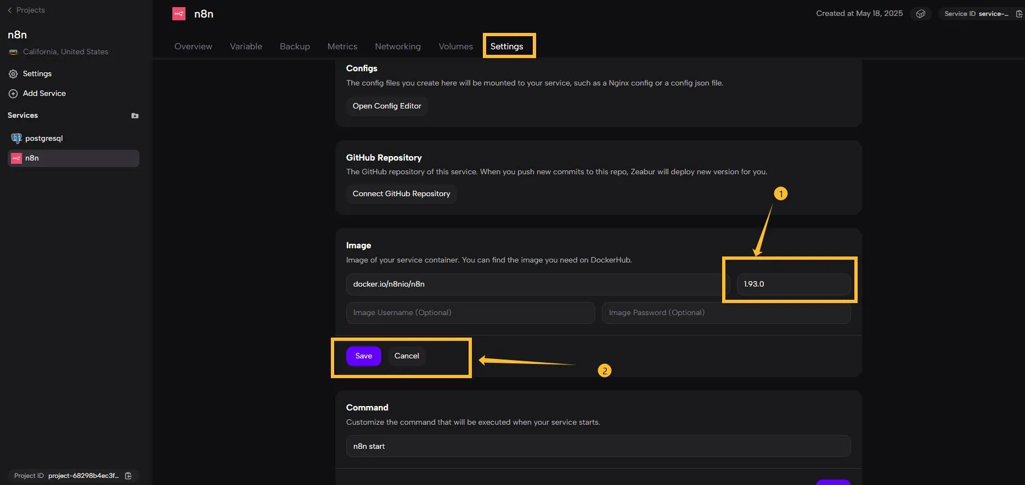The width and height of the screenshot is (1025, 485).
Task: Save the image settings
Action: (x=363, y=356)
